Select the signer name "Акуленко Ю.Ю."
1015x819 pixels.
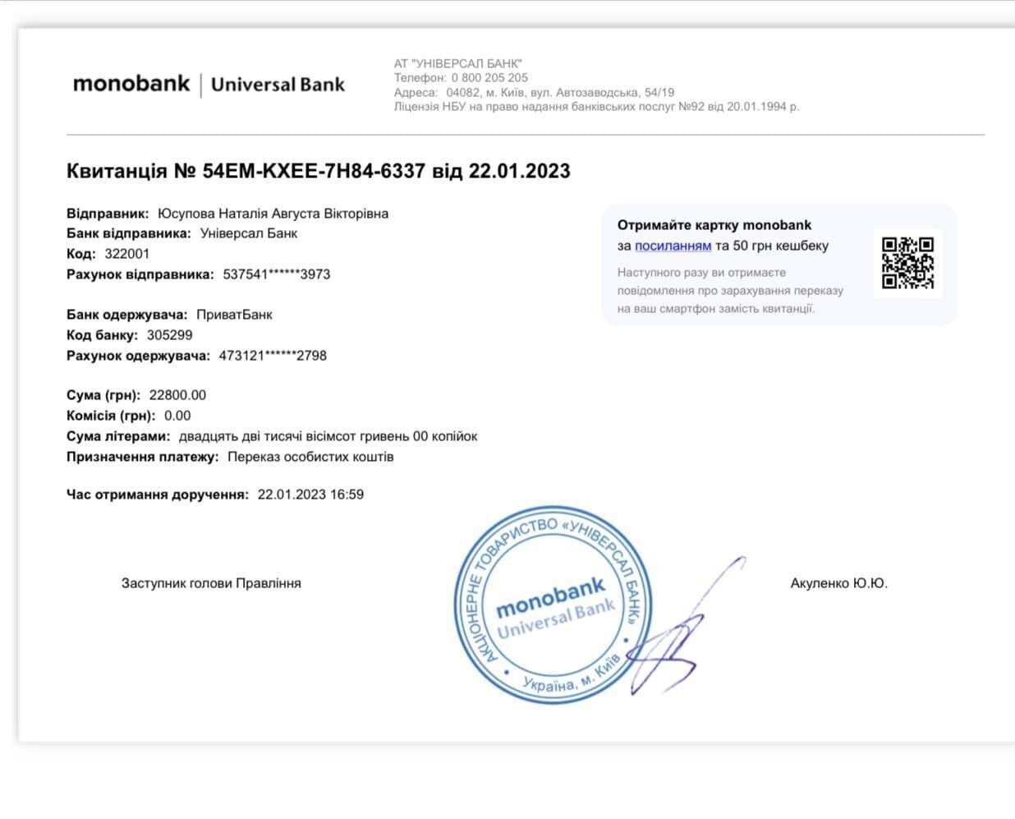(839, 583)
